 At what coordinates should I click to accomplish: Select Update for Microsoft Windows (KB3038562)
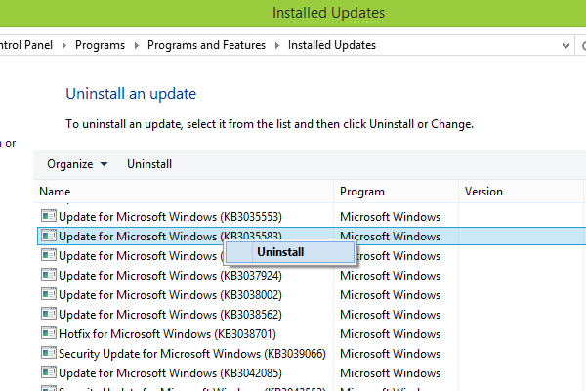coord(170,315)
